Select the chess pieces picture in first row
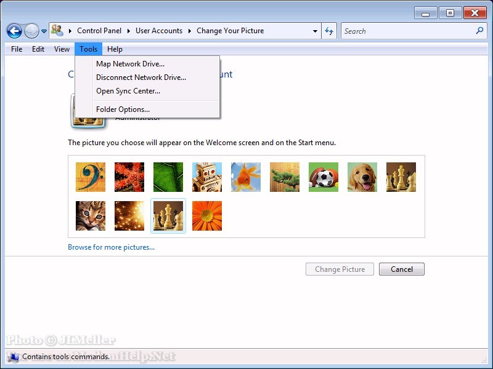The width and height of the screenshot is (493, 369). [x=401, y=177]
